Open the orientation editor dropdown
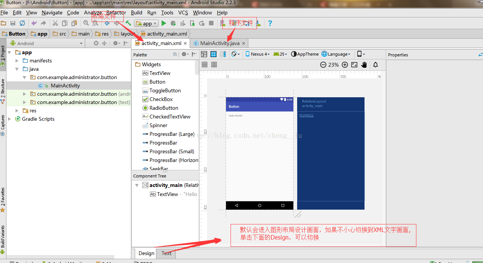The image size is (483, 263). [236, 54]
